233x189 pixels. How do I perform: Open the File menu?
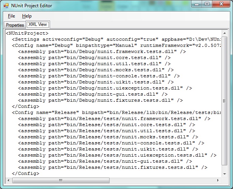point(11,16)
